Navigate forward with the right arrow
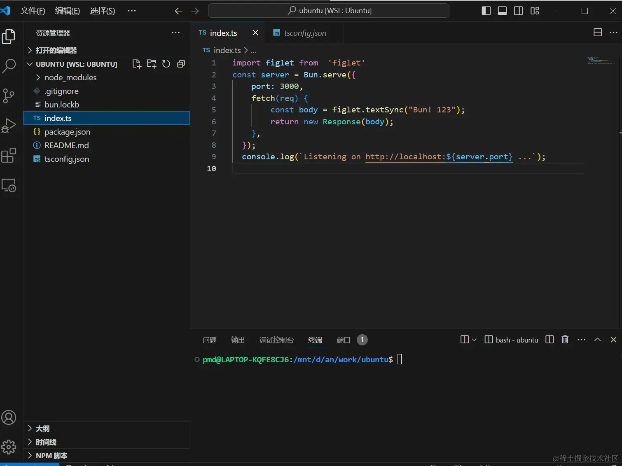The height and width of the screenshot is (466, 622). tap(195, 11)
